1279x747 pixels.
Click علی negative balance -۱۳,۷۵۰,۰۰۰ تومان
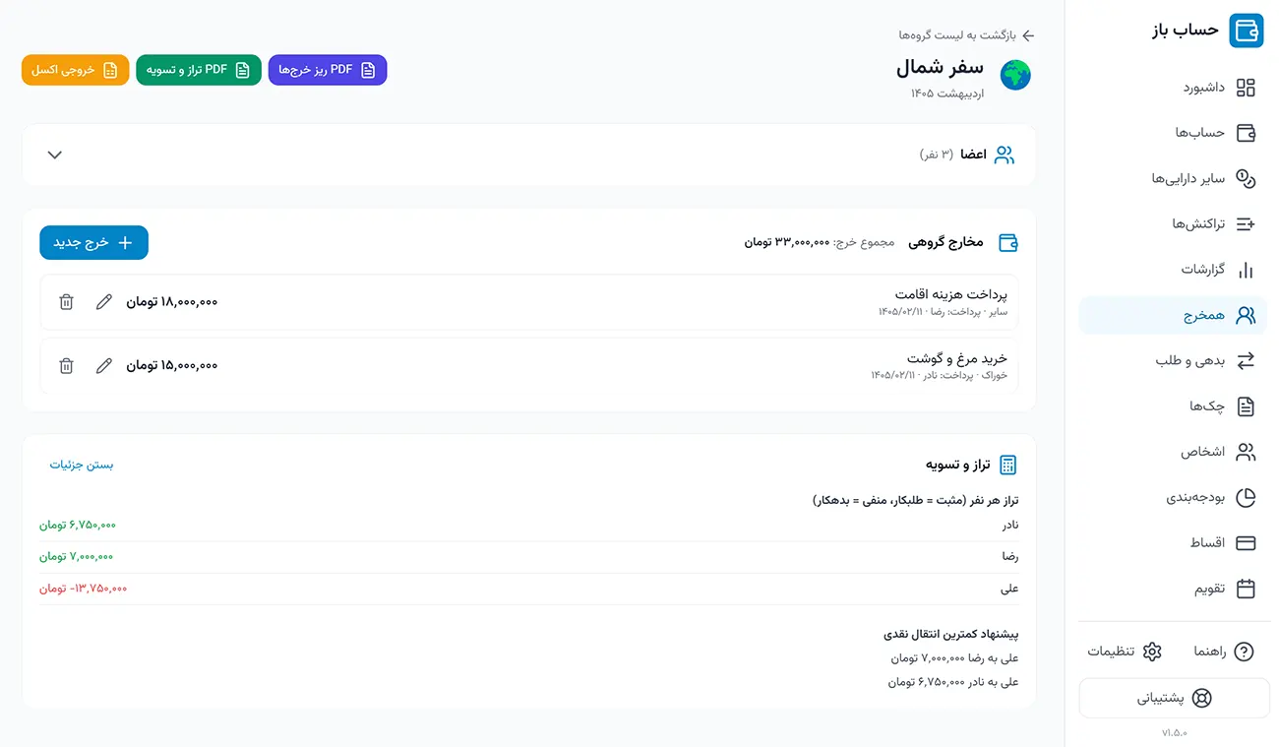84,589
